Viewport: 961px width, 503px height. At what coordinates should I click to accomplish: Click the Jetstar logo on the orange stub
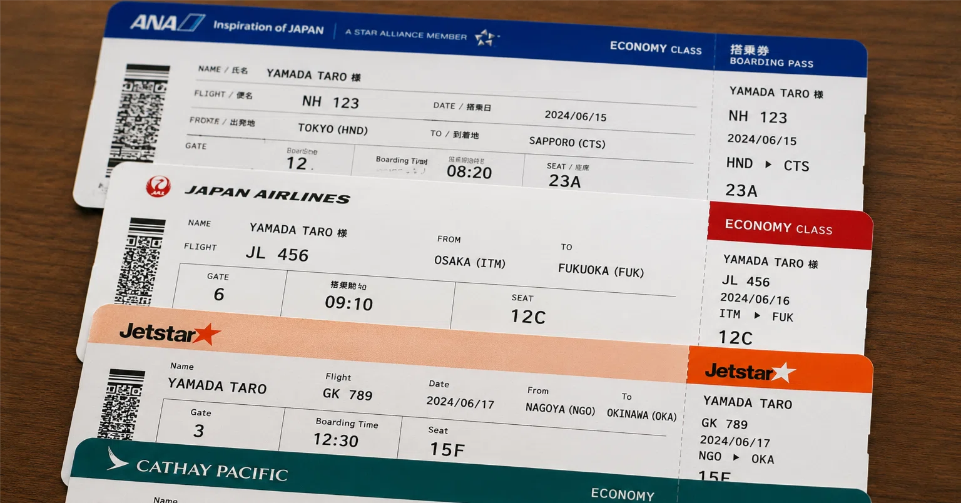pyautogui.click(x=750, y=372)
